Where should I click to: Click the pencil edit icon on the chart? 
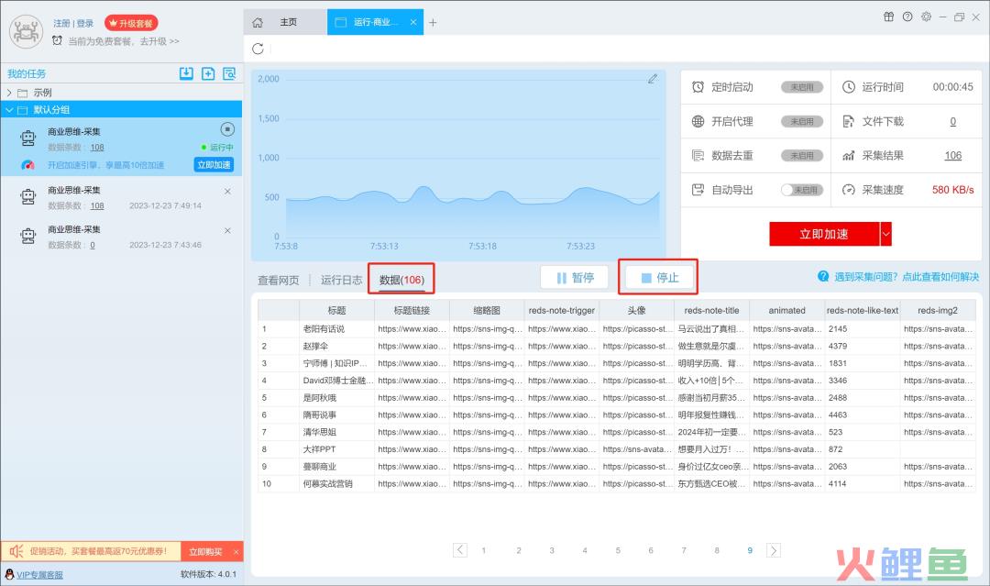(x=653, y=79)
